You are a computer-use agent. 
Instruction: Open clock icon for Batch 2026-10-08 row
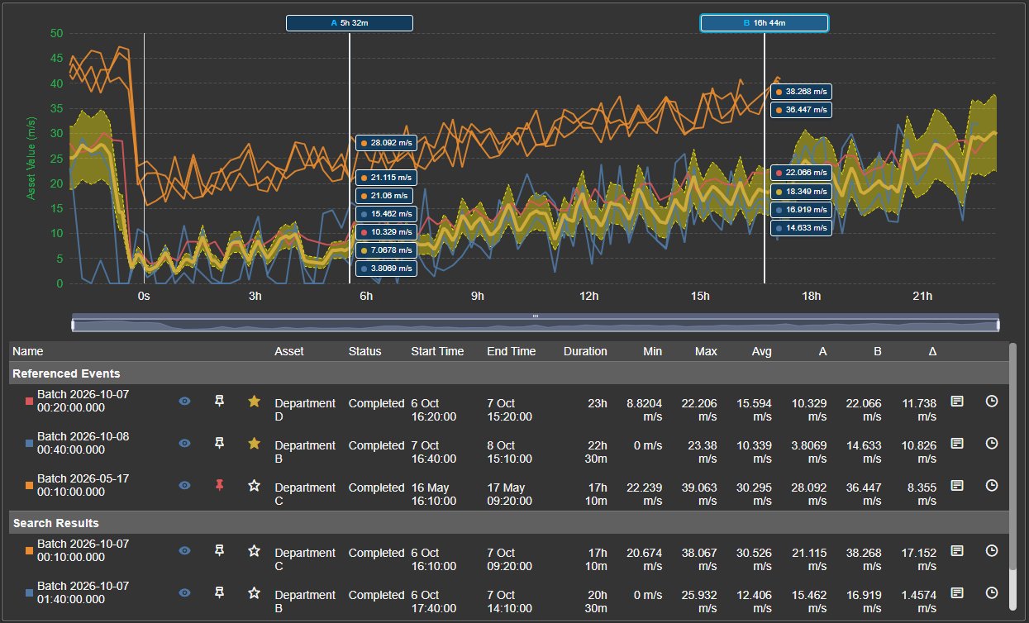(992, 443)
